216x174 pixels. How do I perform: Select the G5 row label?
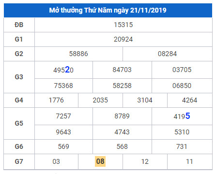tap(19, 123)
